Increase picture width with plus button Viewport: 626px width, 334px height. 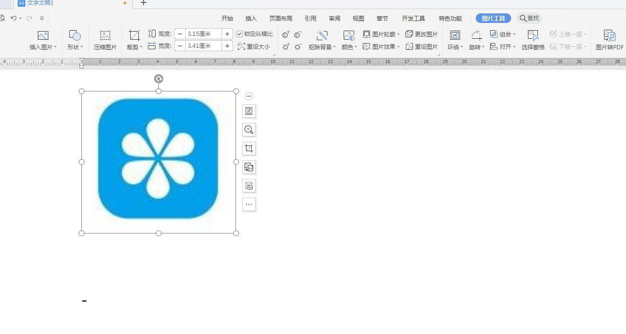pos(227,46)
